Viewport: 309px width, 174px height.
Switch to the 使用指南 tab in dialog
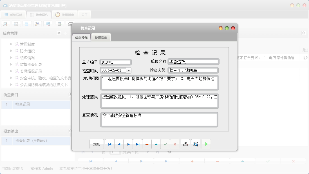pos(101,37)
